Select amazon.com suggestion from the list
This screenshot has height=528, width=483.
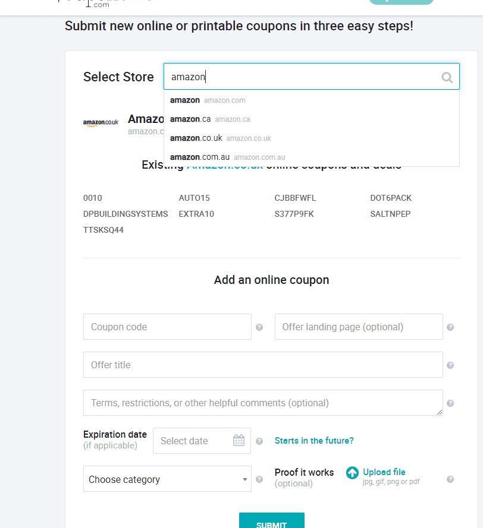click(x=311, y=100)
